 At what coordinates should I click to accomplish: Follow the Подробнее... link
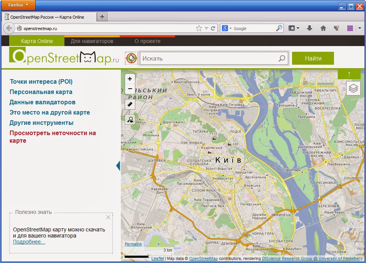click(x=29, y=242)
